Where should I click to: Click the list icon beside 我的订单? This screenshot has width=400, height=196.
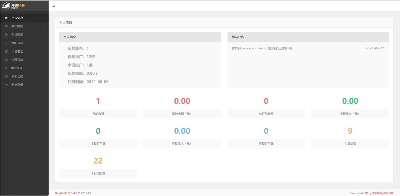click(x=6, y=43)
